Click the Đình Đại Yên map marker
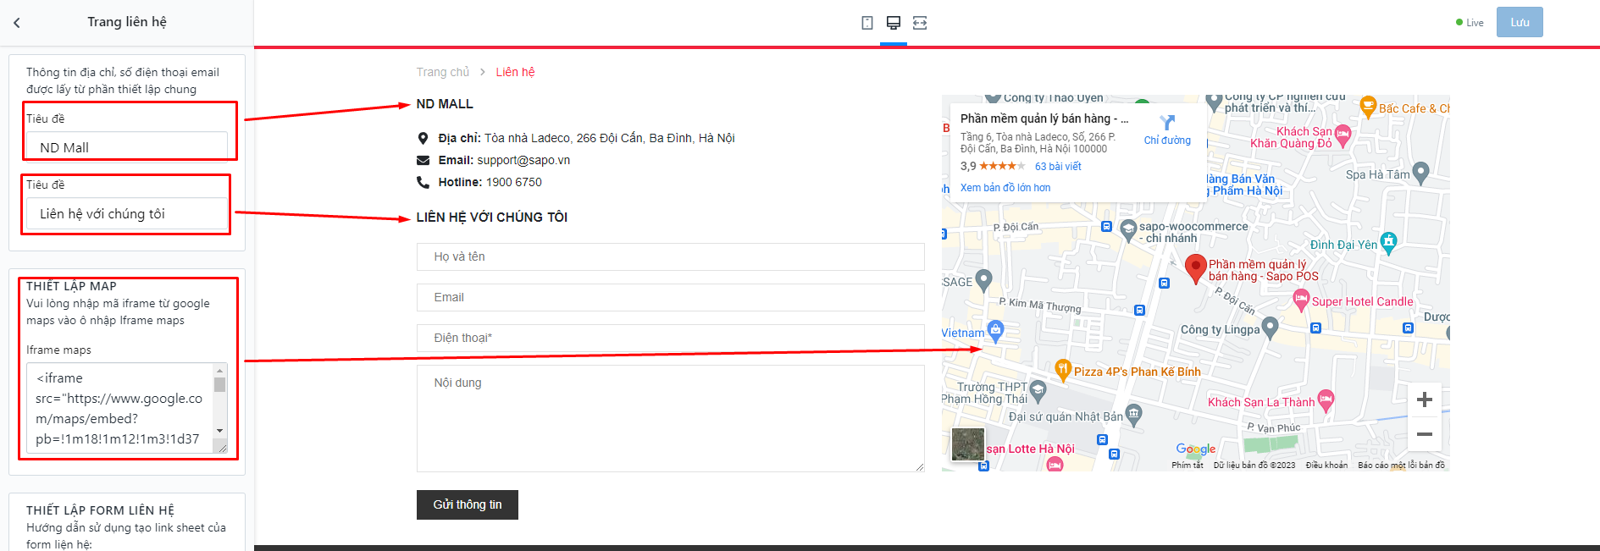 point(1388,242)
